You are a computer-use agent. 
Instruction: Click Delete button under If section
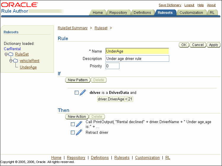(98, 80)
